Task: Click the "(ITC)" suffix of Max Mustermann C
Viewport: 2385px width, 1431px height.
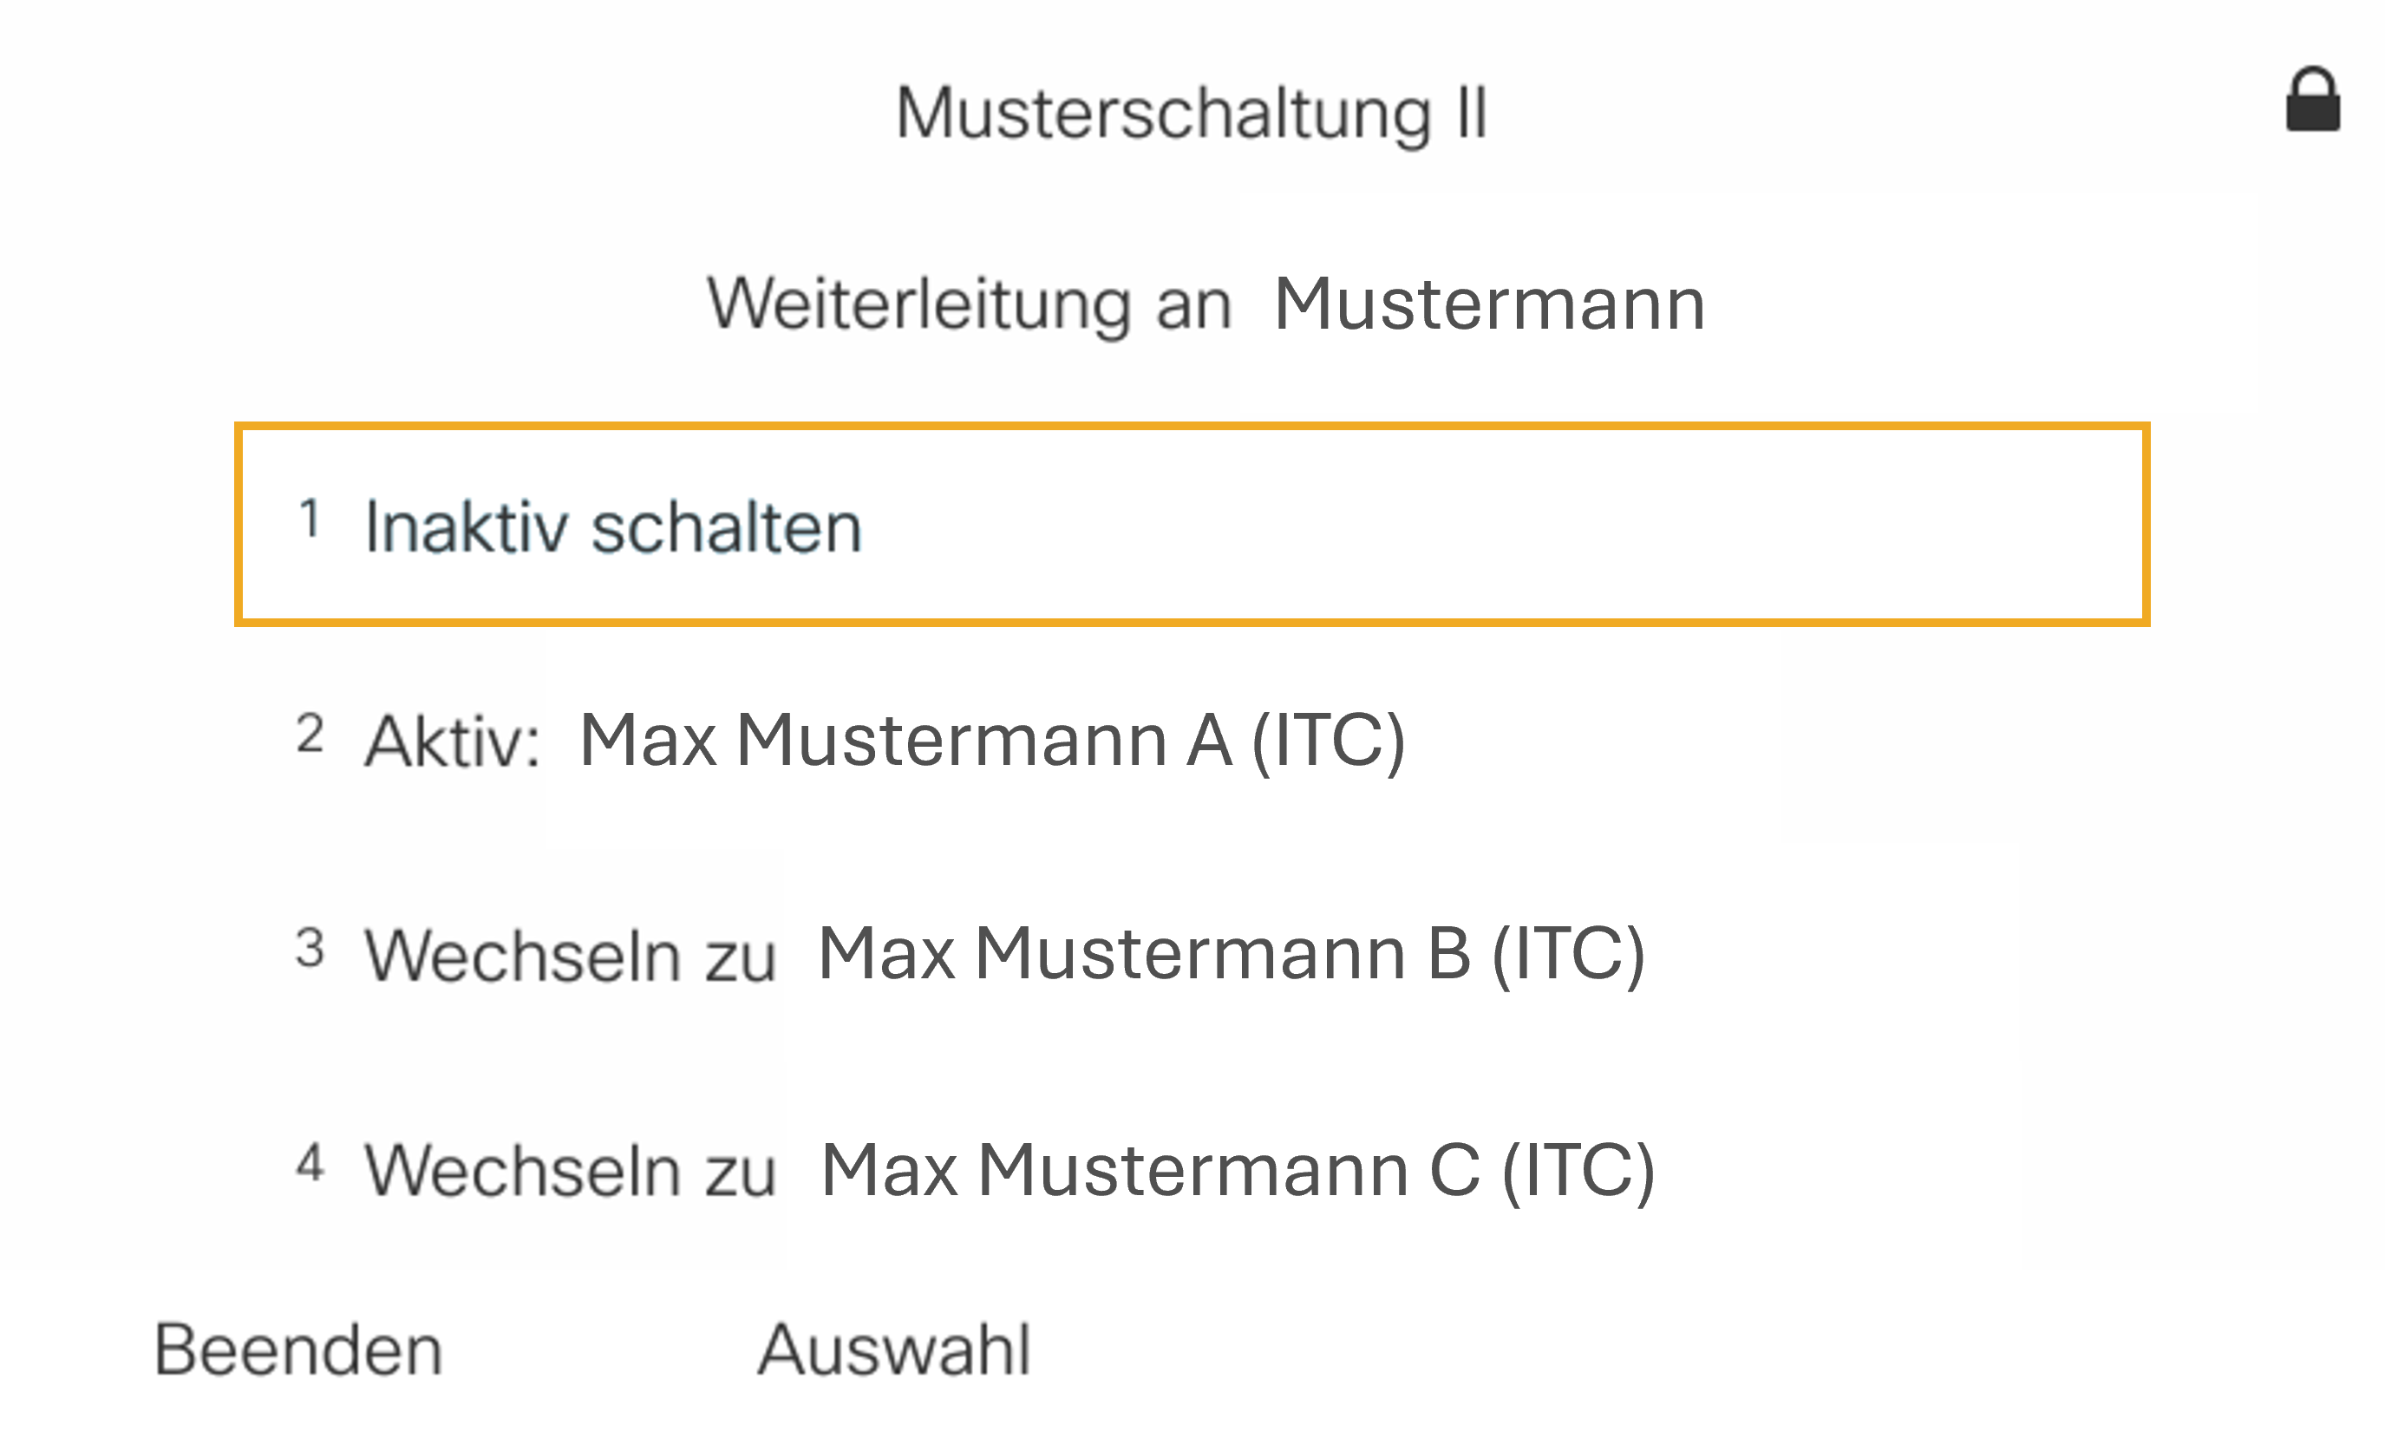Action: [x=1578, y=1171]
